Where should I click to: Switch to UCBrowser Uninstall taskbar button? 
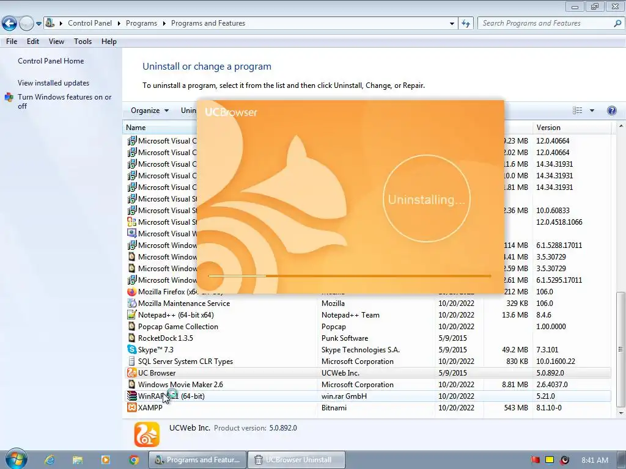pos(296,460)
